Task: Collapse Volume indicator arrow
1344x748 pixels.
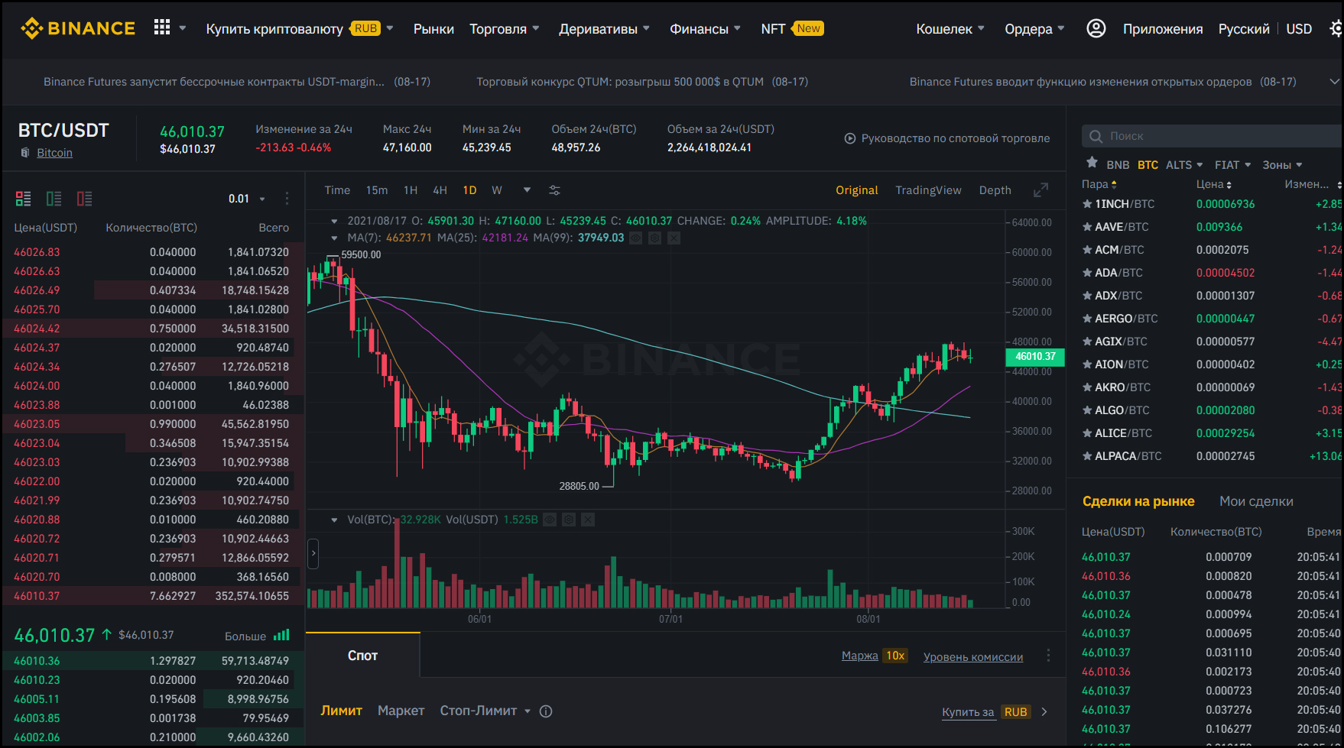Action: click(334, 520)
